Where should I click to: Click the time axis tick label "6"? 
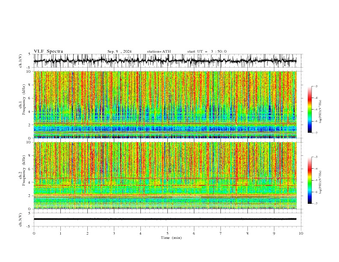tap(194, 233)
